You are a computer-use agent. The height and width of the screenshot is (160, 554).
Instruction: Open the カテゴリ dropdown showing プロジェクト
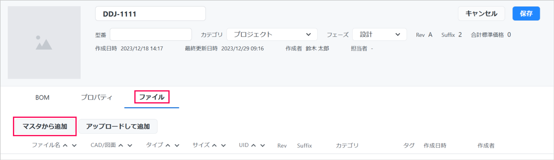click(272, 34)
